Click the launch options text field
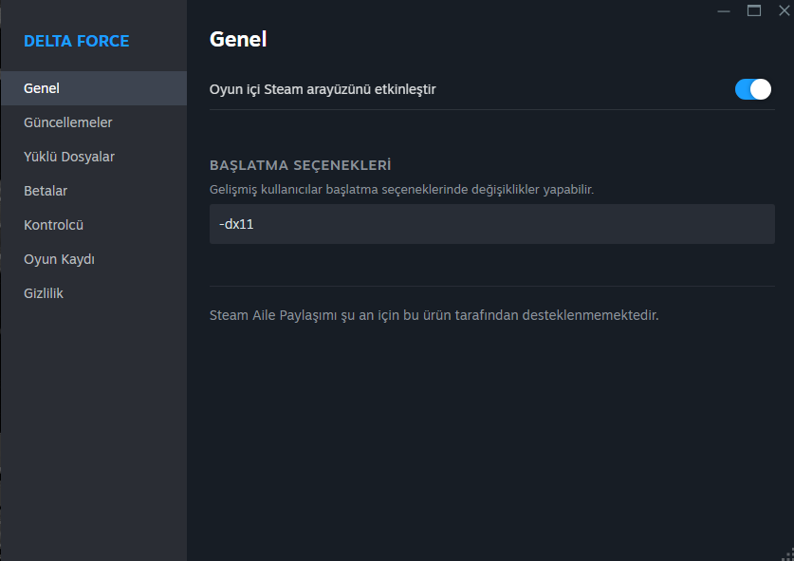794x561 pixels. point(491,224)
